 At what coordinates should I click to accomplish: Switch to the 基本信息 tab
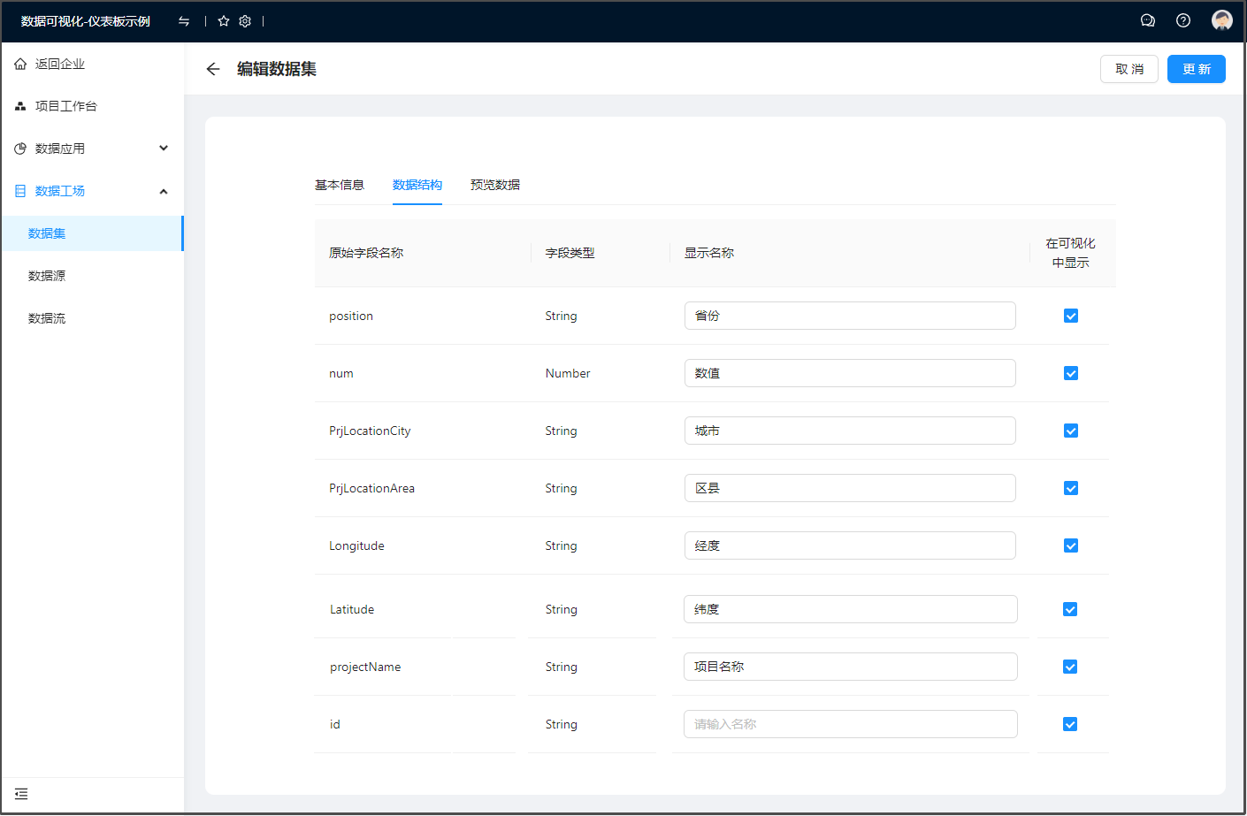(340, 185)
